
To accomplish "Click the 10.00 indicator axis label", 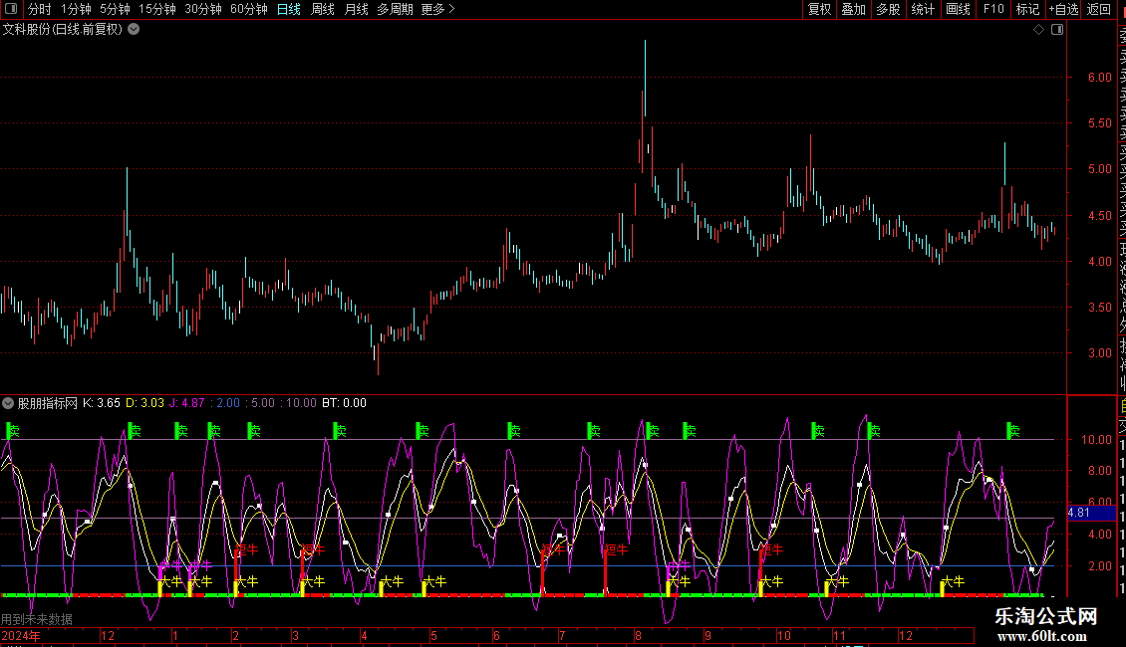I will coord(1096,440).
